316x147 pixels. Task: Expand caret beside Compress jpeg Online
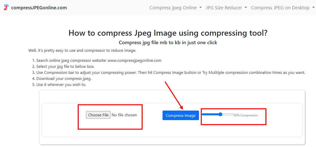tap(201, 8)
